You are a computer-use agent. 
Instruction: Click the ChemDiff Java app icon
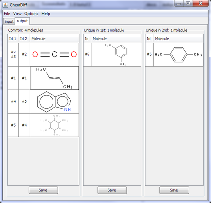point(5,5)
